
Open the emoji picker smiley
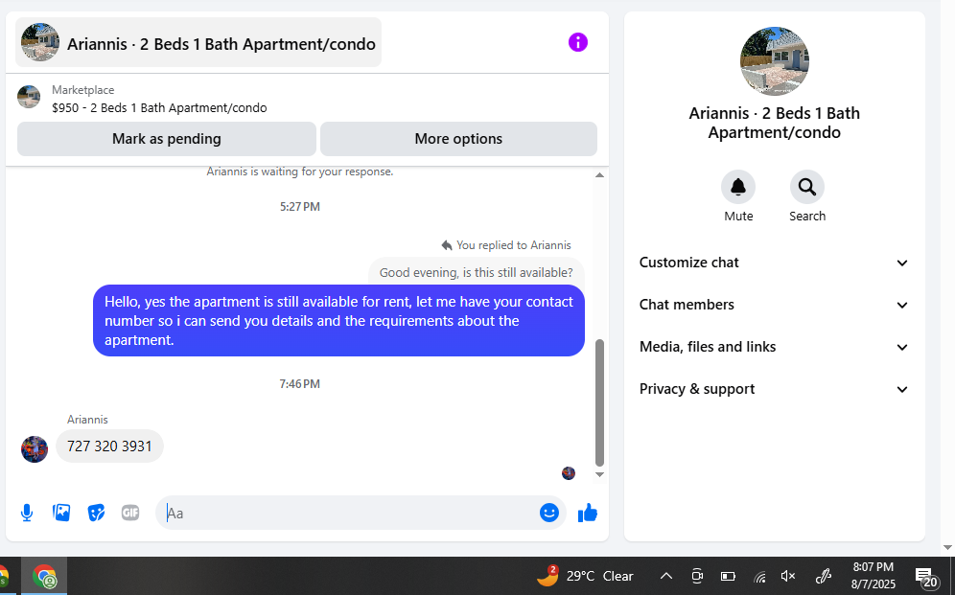point(548,513)
